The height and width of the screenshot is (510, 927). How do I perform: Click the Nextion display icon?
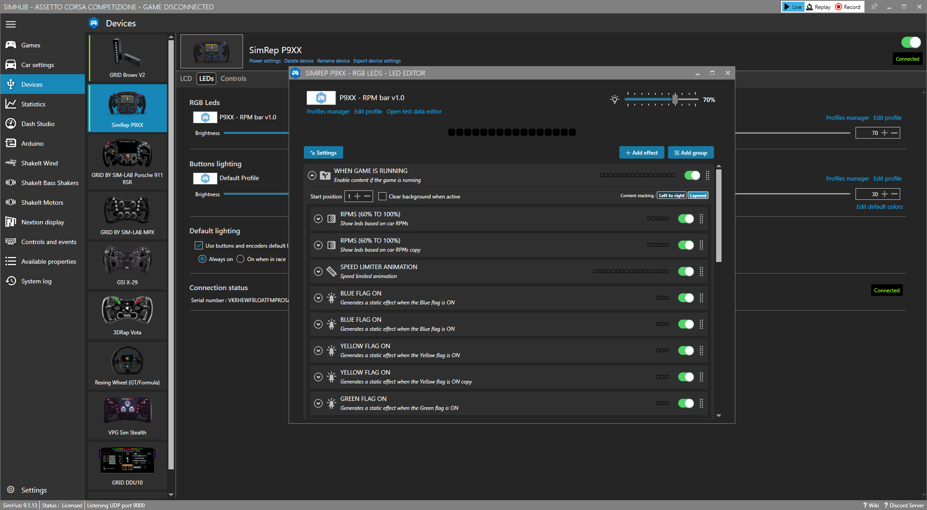(11, 222)
